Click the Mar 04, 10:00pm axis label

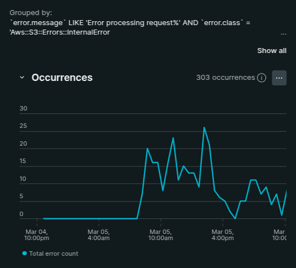pyautogui.click(x=37, y=234)
